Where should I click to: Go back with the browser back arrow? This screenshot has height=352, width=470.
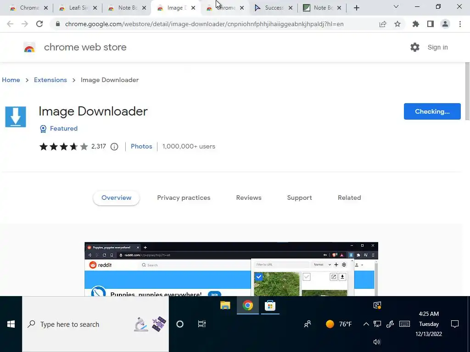pyautogui.click(x=10, y=24)
